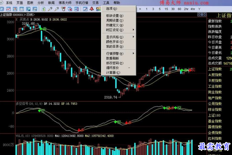This screenshot has width=232, height=155.
Task: Click the candlestick chart toolbar icon
Action: [15, 9]
